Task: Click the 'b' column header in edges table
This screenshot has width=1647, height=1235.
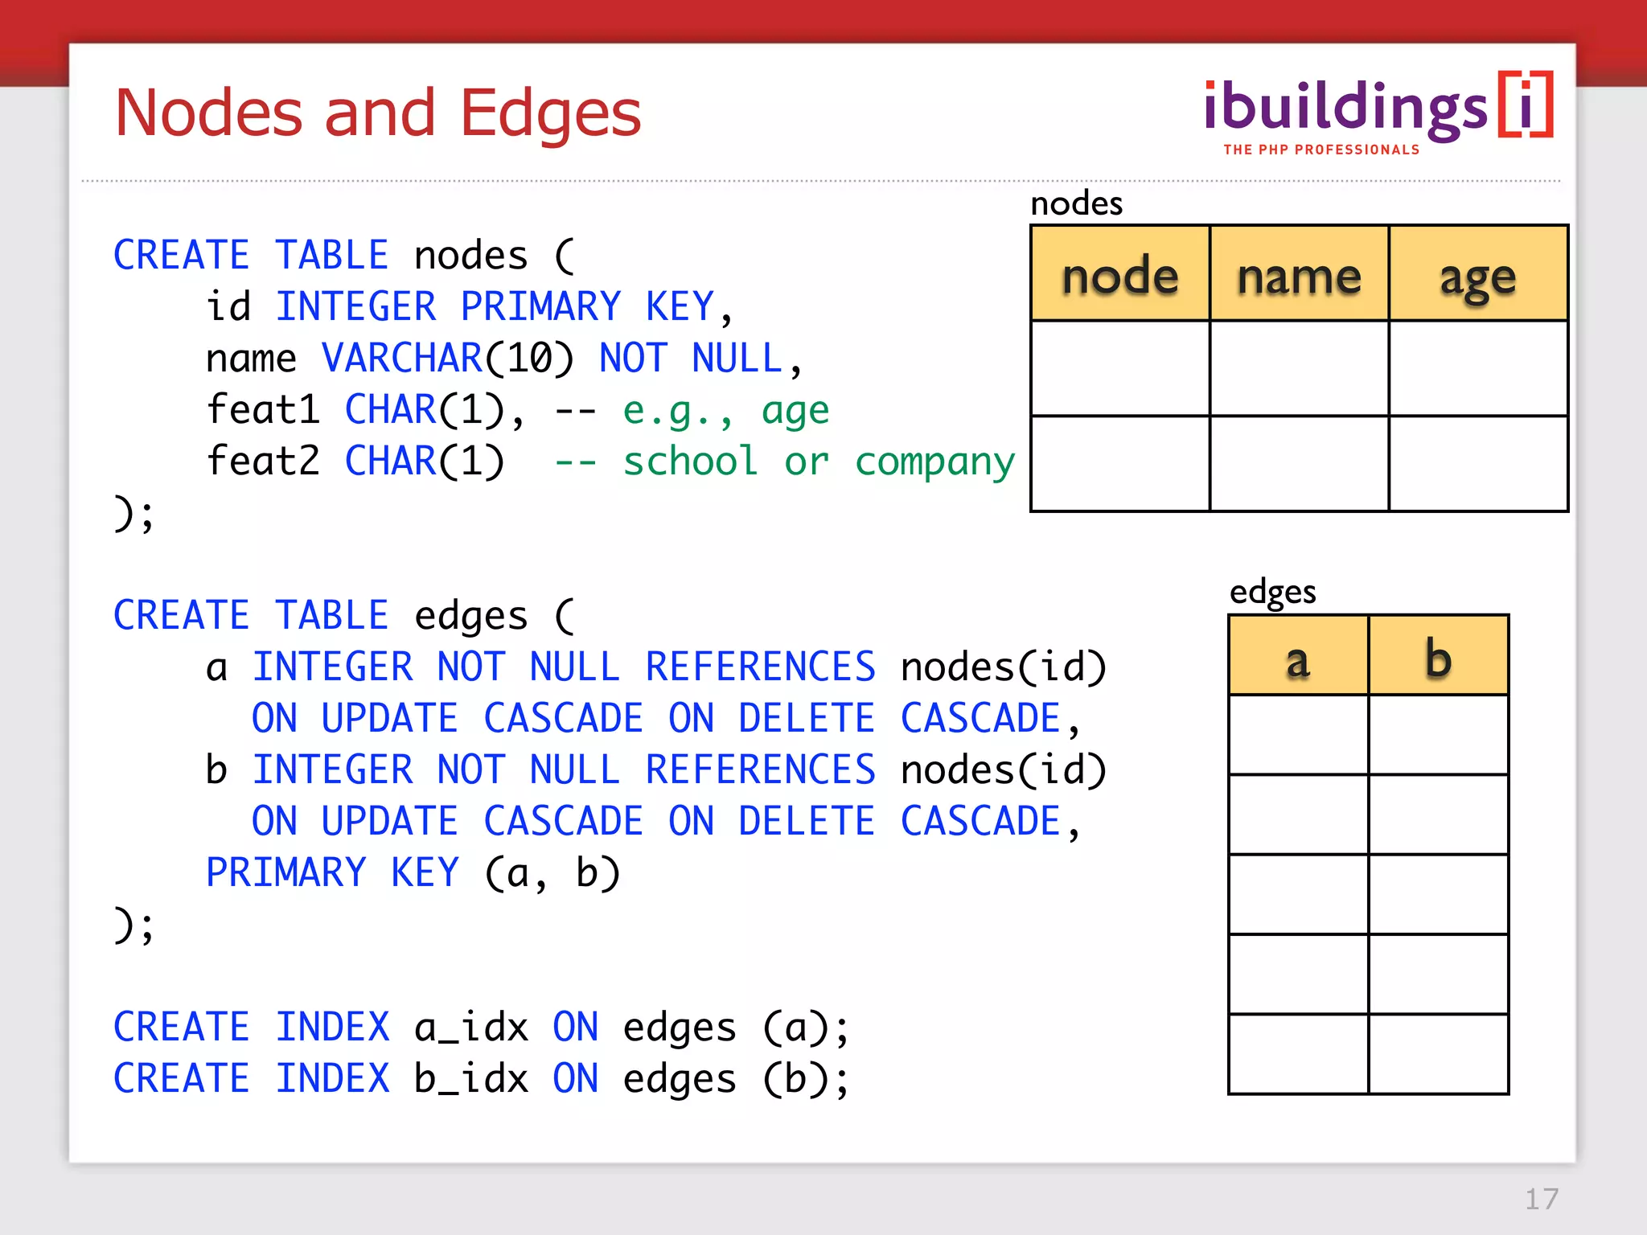Action: click(x=1438, y=655)
